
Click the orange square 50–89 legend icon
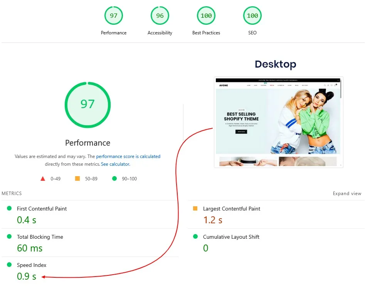77,179
